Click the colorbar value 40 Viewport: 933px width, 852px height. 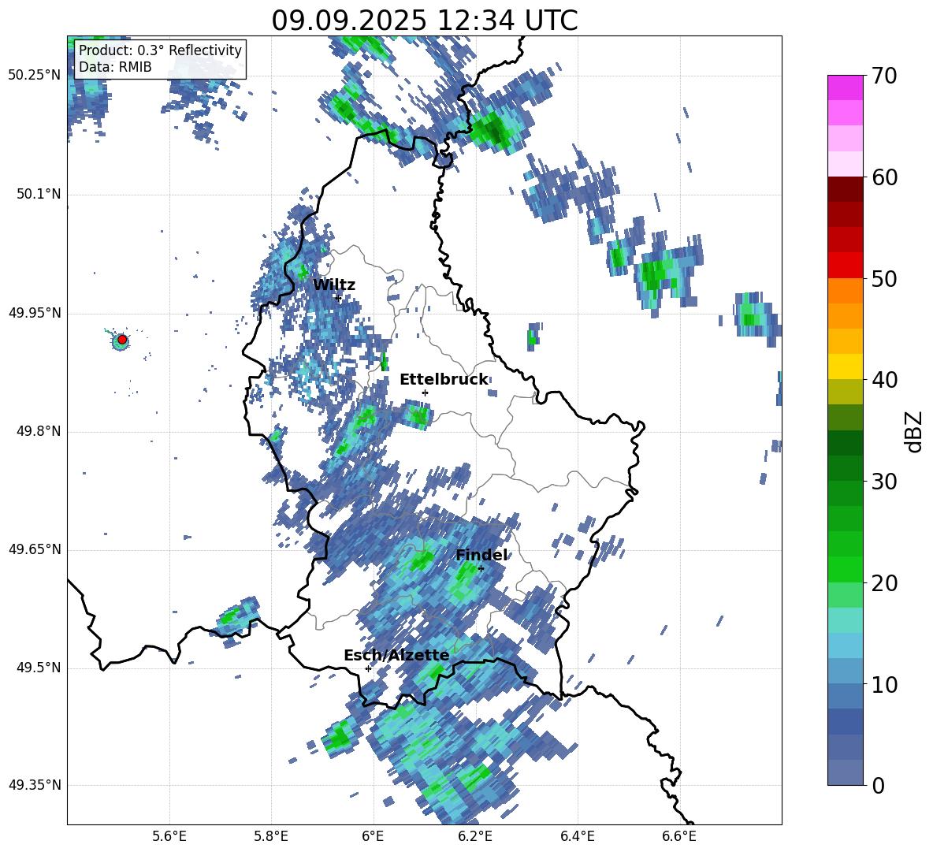884,380
